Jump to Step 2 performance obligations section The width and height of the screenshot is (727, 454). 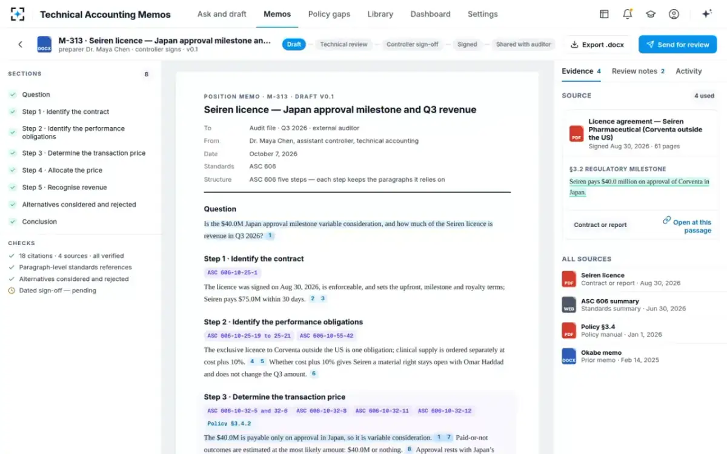click(73, 133)
